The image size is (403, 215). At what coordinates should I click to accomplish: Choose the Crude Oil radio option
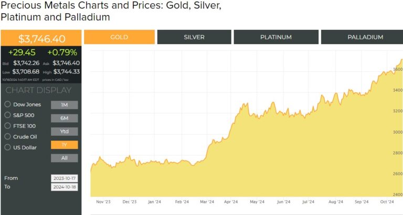[x=8, y=136]
